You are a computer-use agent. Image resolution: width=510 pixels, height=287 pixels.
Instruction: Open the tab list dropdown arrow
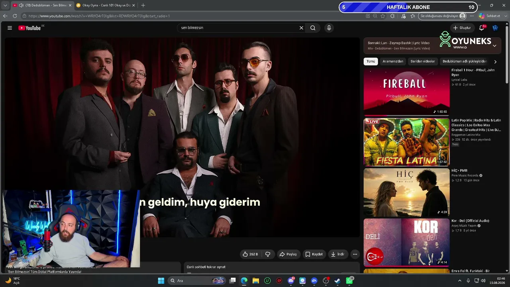pyautogui.click(x=5, y=6)
